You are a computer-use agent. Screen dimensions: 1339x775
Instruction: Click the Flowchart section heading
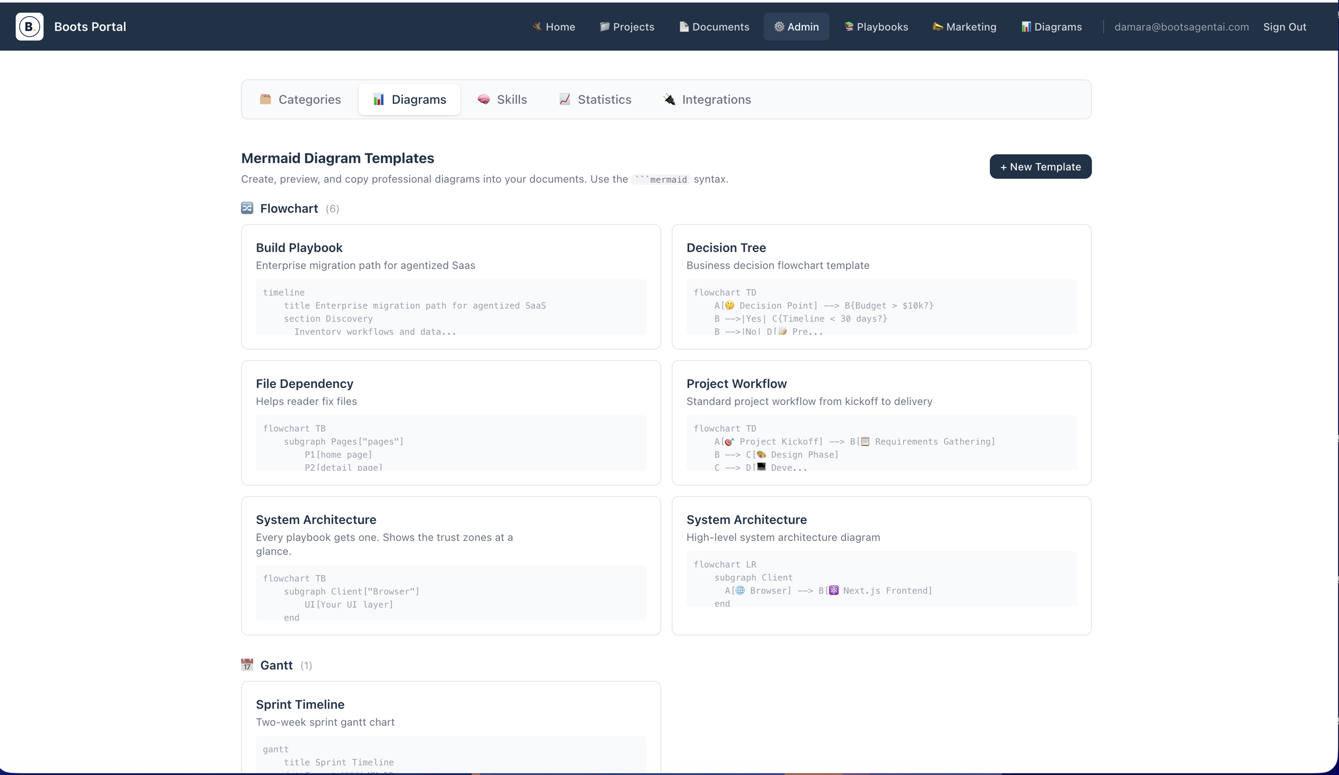coord(289,208)
